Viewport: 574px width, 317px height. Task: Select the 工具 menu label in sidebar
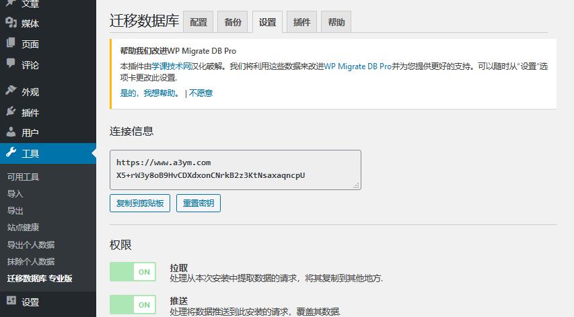pyautogui.click(x=30, y=154)
